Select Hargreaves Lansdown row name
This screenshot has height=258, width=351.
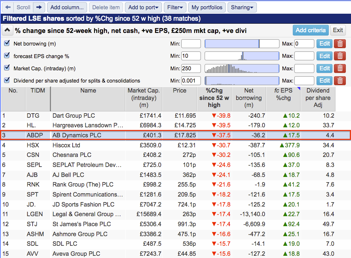(x=88, y=125)
